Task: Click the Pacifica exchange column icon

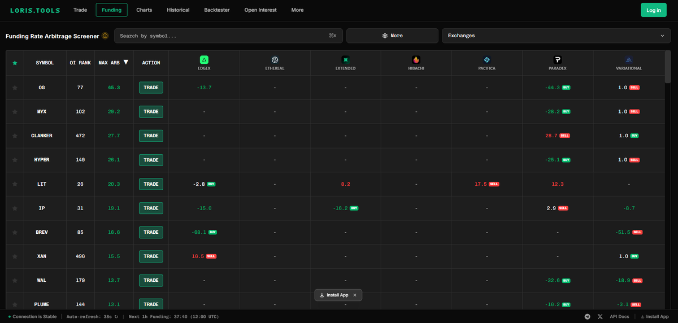Action: pos(487,59)
